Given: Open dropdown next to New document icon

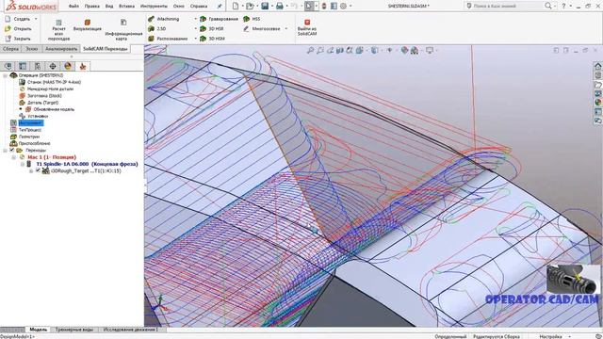Looking at the screenshot, I should pyautogui.click(x=242, y=7).
